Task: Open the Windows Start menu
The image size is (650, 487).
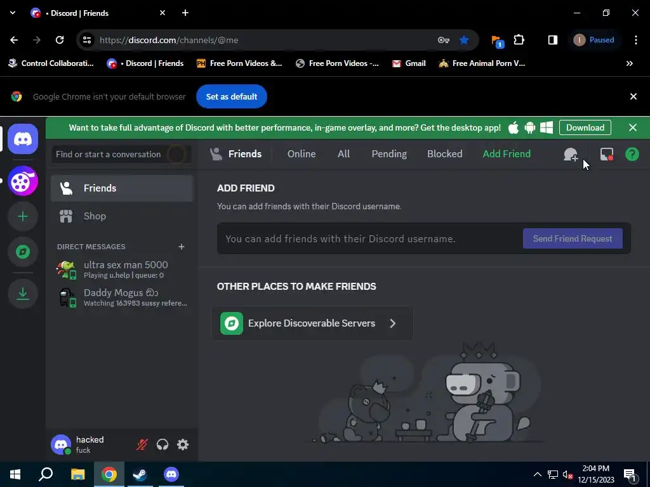Action: (x=15, y=474)
